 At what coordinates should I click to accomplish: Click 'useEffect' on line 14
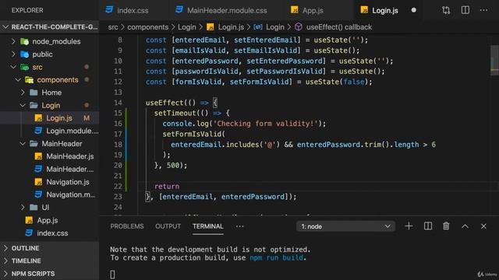pos(165,103)
